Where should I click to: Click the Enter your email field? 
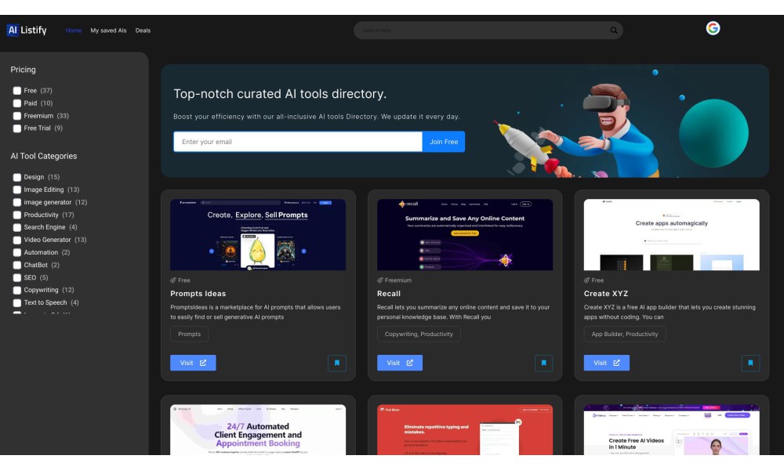[297, 142]
